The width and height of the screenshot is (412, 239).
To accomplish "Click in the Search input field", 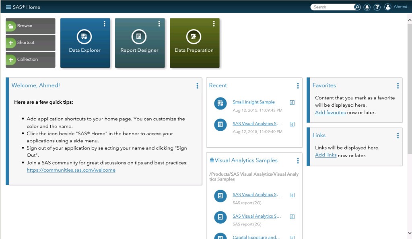I will pyautogui.click(x=332, y=7).
